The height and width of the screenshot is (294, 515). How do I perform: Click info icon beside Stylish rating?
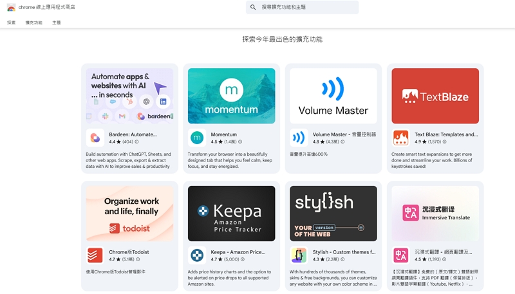(342, 259)
